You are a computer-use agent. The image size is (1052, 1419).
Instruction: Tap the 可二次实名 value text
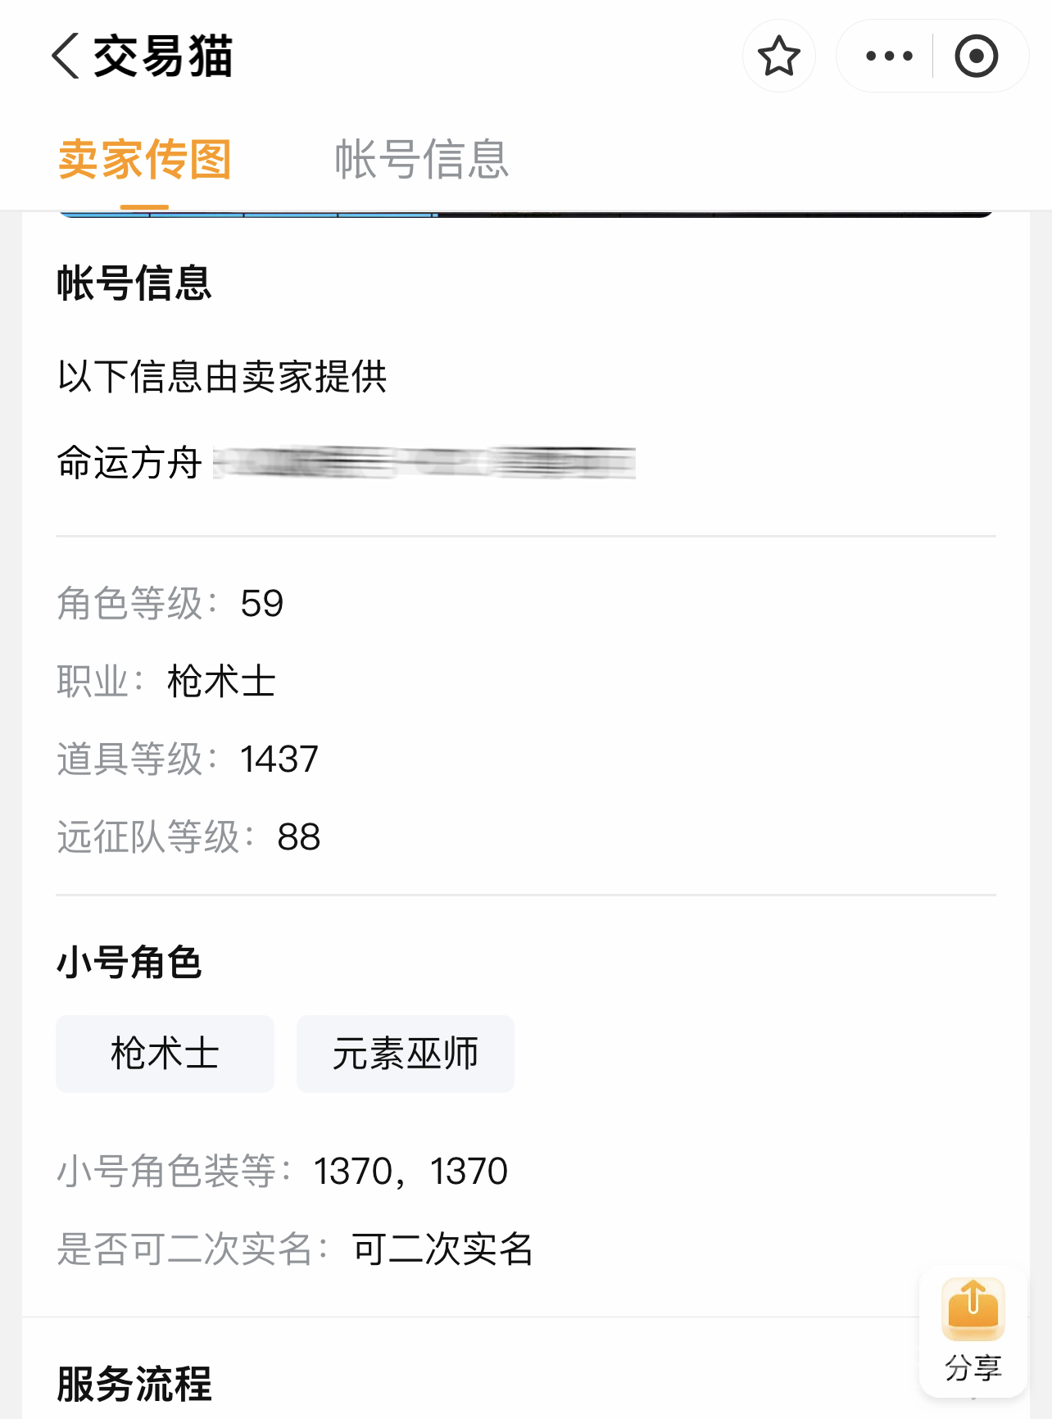pos(442,1249)
